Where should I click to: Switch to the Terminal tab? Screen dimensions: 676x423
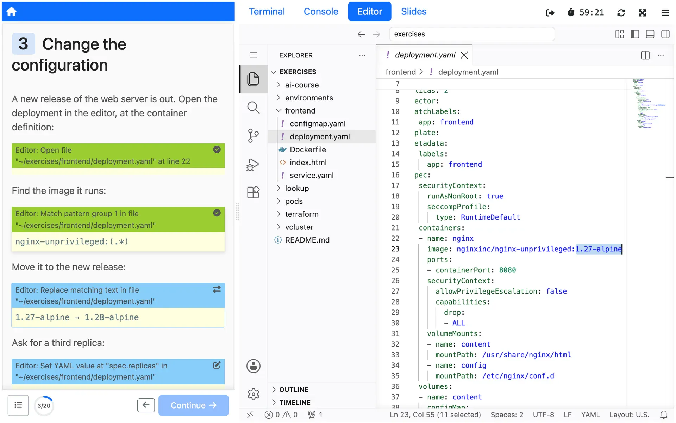267,12
